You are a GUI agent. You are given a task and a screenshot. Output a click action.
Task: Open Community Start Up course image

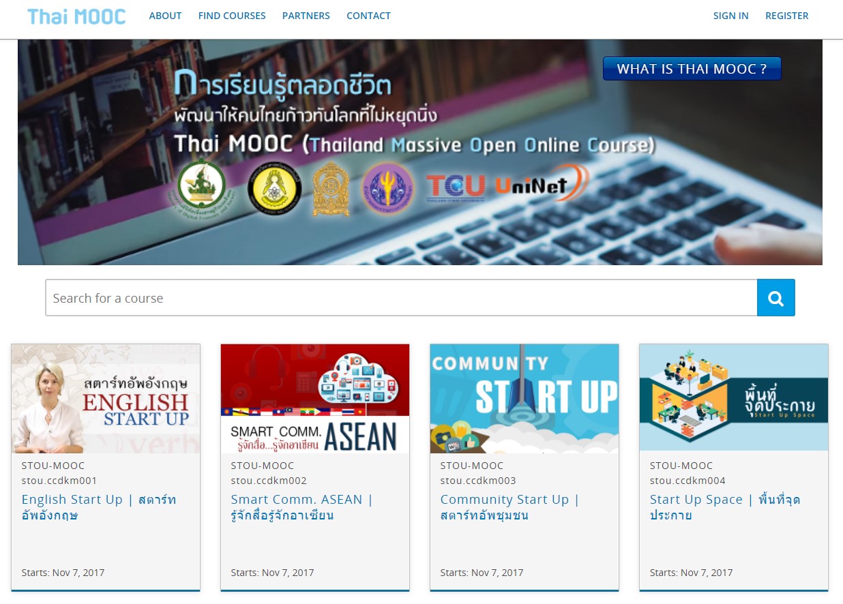[x=524, y=399]
